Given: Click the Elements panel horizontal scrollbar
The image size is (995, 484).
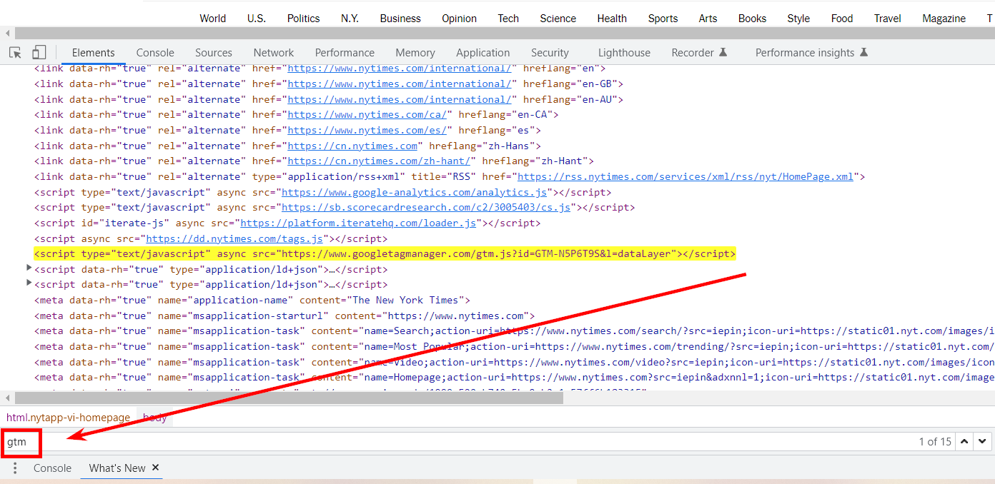Looking at the screenshot, I should point(289,398).
